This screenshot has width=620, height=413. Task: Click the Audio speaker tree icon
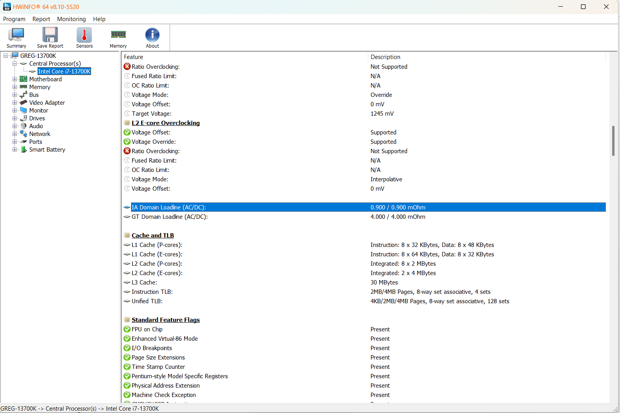click(23, 126)
